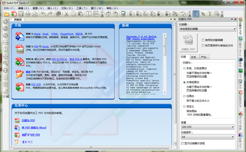The height and width of the screenshot is (152, 246).
Task: Click the side-by-side page layout icon
Action: coord(89,14)
